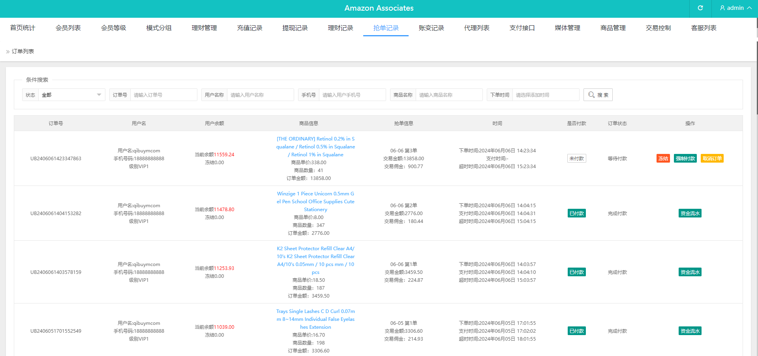Click the 商品名称 input field

click(449, 95)
